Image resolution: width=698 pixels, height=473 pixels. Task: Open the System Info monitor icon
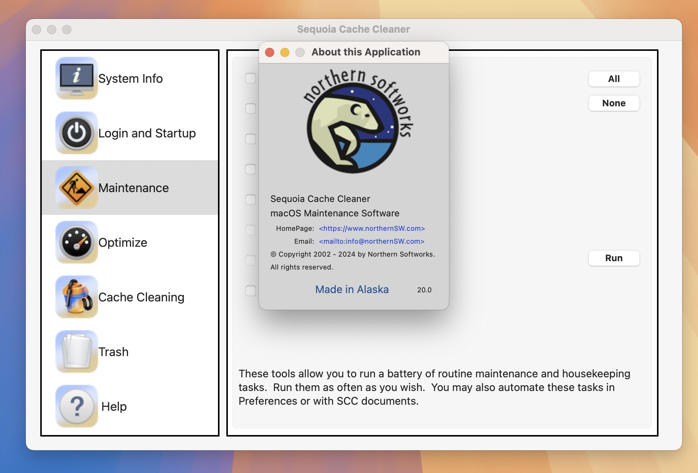(77, 78)
